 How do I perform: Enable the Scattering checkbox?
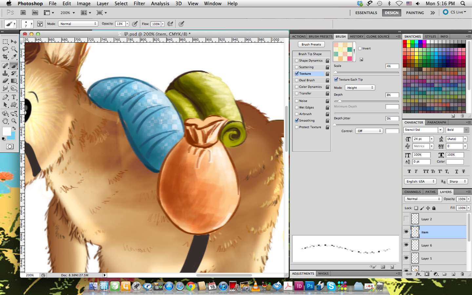(x=297, y=67)
